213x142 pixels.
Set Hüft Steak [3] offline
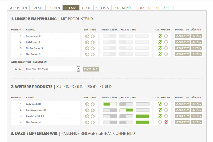(166, 42)
